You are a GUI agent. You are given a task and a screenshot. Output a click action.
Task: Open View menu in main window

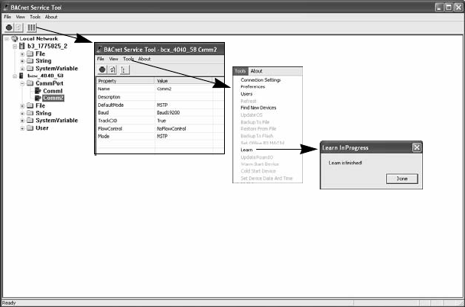20,17
